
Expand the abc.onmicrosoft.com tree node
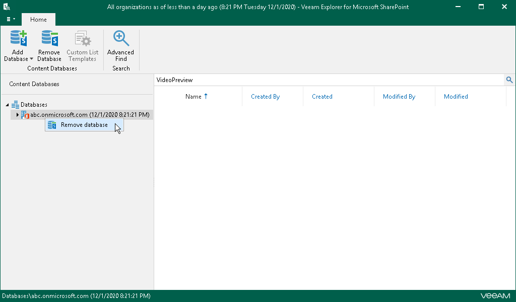click(x=18, y=115)
